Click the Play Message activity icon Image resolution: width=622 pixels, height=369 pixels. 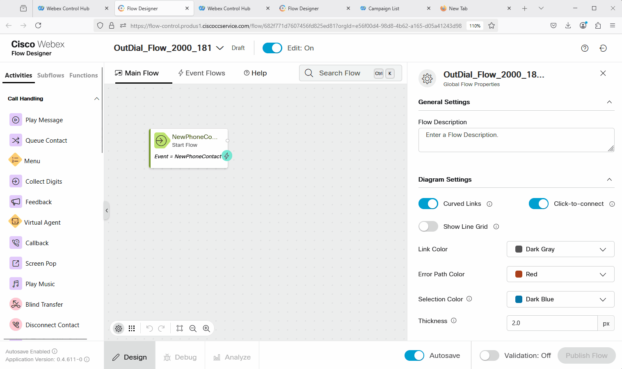(x=16, y=120)
